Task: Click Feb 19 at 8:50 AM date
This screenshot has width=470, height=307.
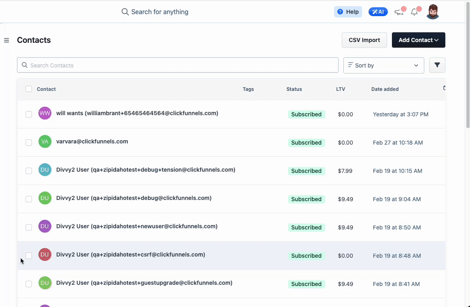Action: (x=397, y=227)
